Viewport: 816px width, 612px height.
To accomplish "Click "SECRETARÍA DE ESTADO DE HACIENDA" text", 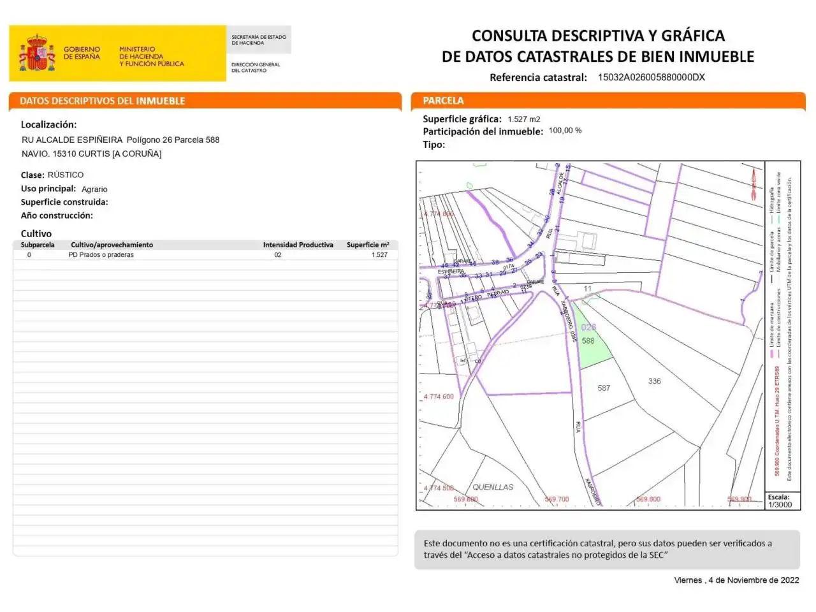I will click(x=258, y=40).
